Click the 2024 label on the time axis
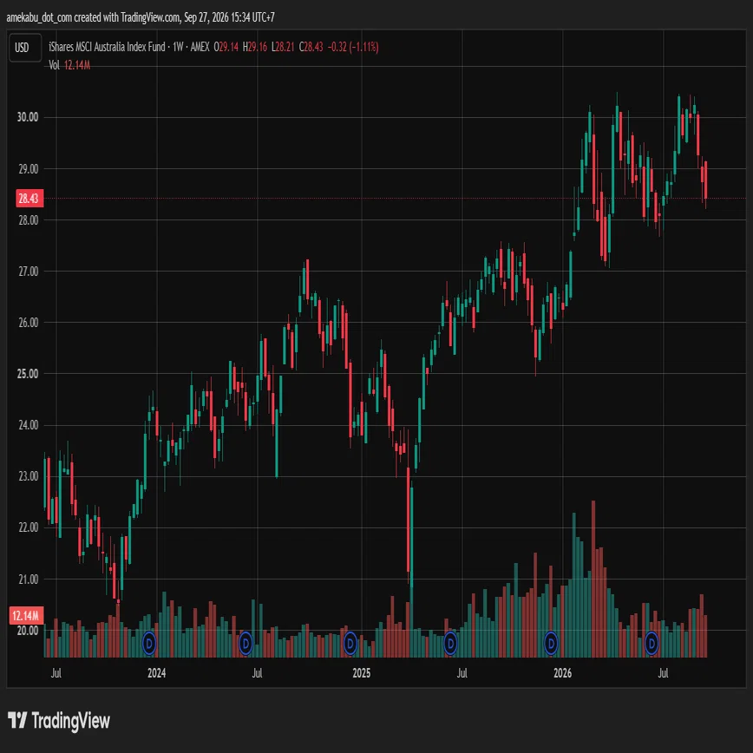Image resolution: width=753 pixels, height=753 pixels. click(156, 673)
